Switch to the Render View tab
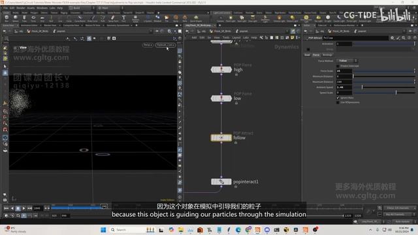Screen dimensions: 418x235 pos(50,25)
